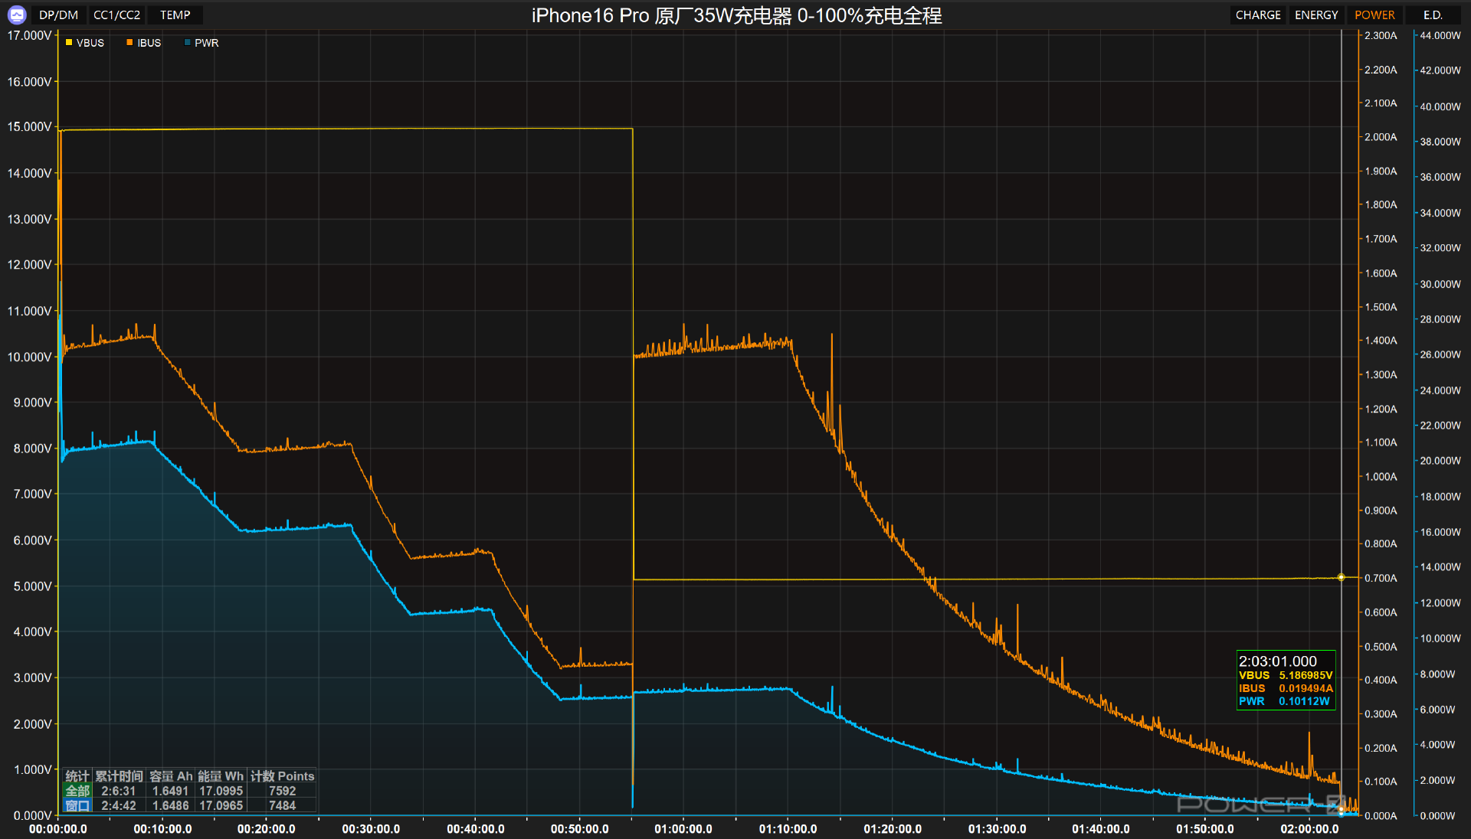Click the 20.000W power axis label
This screenshot has width=1471, height=839.
tap(1440, 461)
